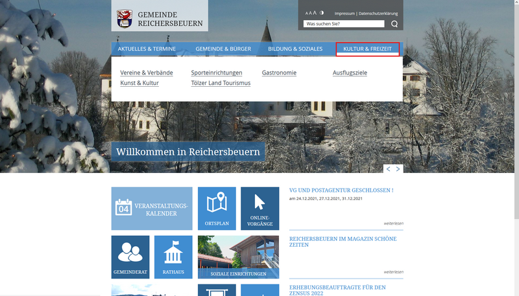Image resolution: width=519 pixels, height=296 pixels.
Task: Click the search magnifier icon
Action: (394, 24)
